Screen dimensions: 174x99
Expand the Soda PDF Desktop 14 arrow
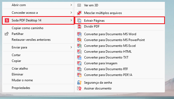[x=71, y=20]
